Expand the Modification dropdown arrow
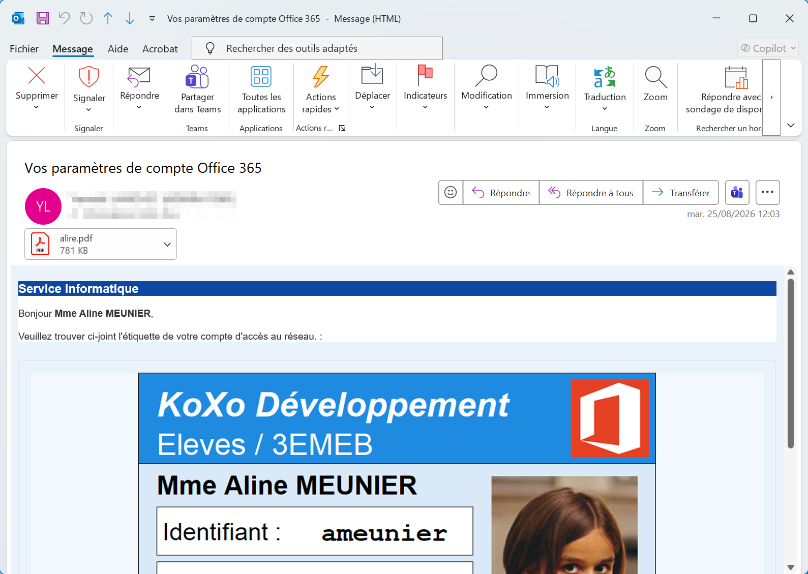Image resolution: width=808 pixels, height=574 pixels. tap(487, 107)
